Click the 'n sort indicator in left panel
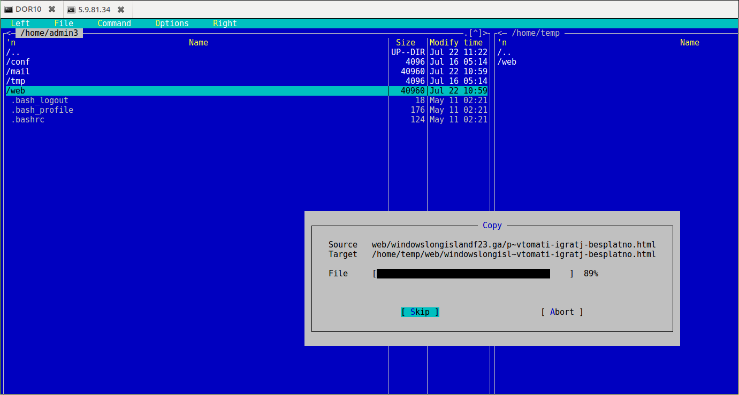 pos(11,43)
